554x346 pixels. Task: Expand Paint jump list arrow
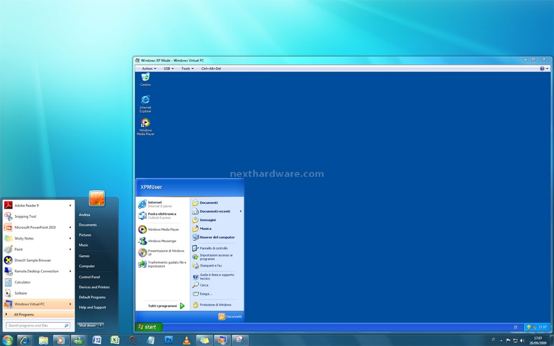pyautogui.click(x=70, y=249)
